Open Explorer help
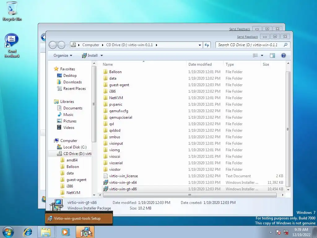Viewport: 317px width, 238px height. pyautogui.click(x=284, y=55)
